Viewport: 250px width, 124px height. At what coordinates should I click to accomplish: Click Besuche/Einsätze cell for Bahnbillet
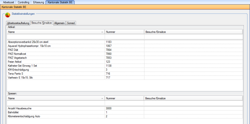(x=193, y=112)
